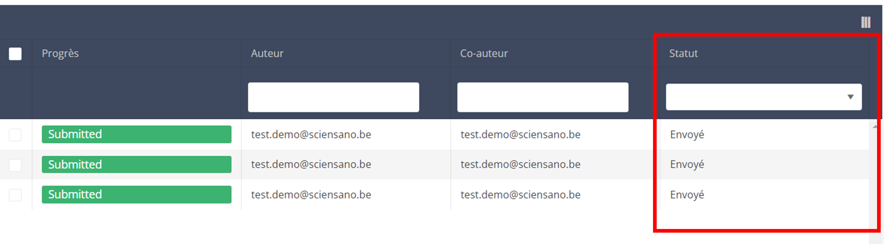888x244 pixels.
Task: Tick the second row checkbox
Action: [15, 165]
